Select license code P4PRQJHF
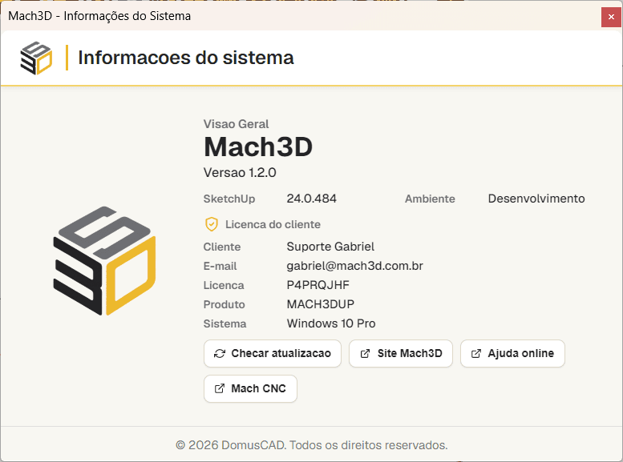623x462 pixels. (x=318, y=285)
